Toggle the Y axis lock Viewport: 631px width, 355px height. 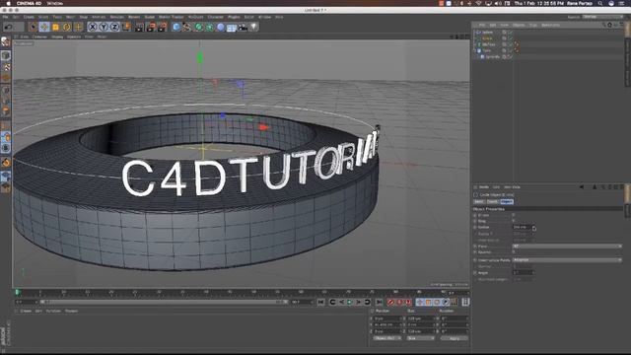(x=104, y=27)
